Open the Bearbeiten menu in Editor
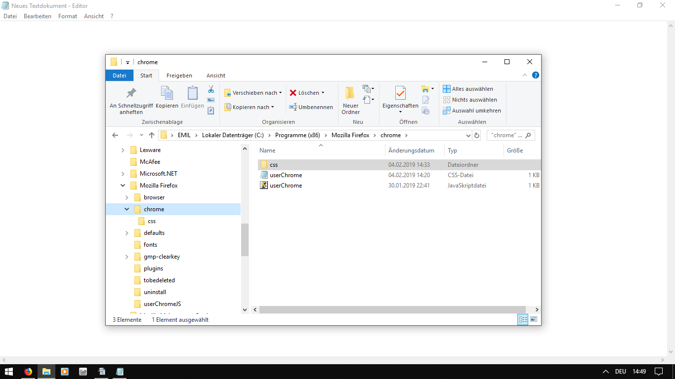 tap(38, 16)
